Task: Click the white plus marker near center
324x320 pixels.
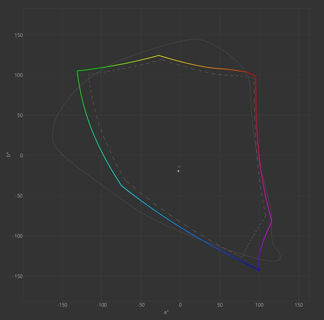Action: click(x=178, y=171)
